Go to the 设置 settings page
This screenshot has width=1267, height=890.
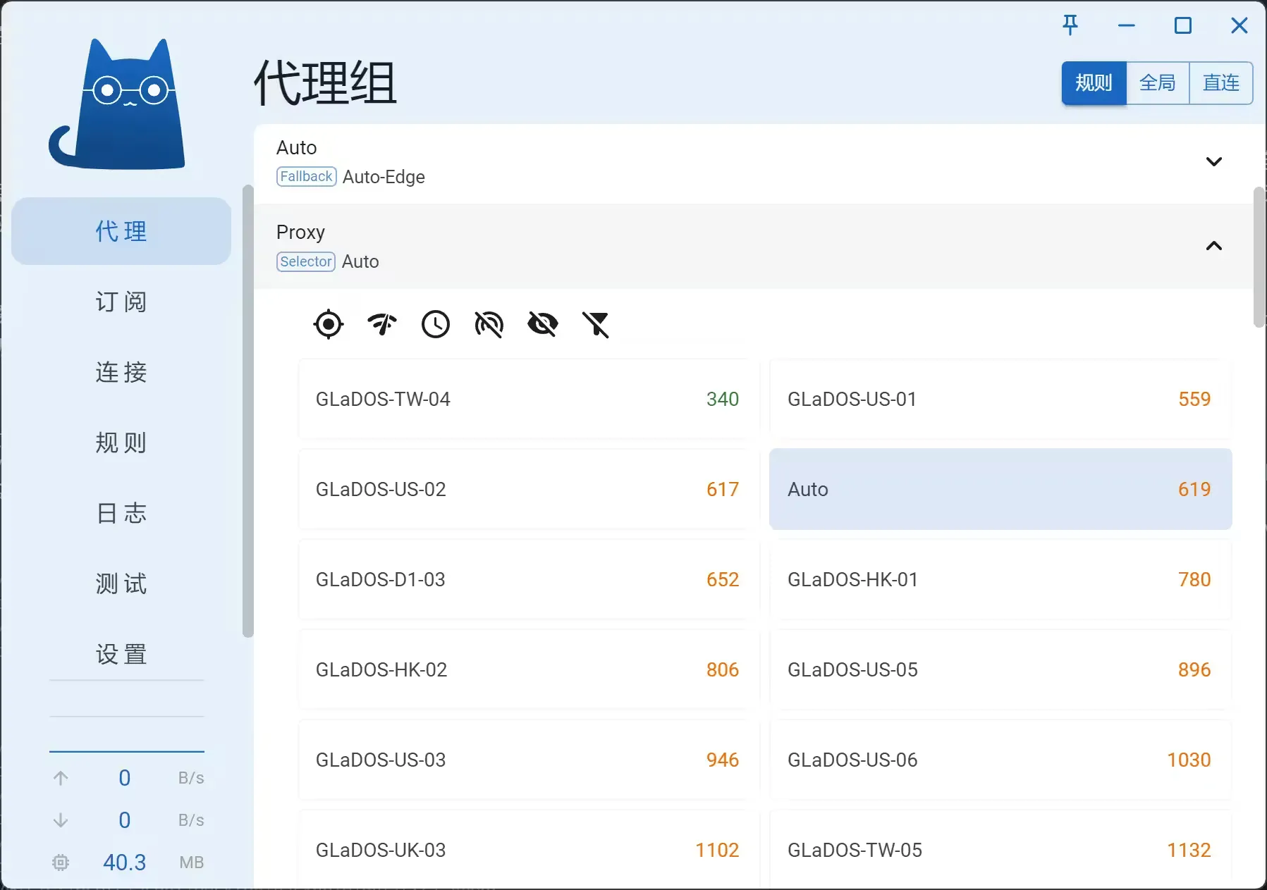tap(121, 654)
